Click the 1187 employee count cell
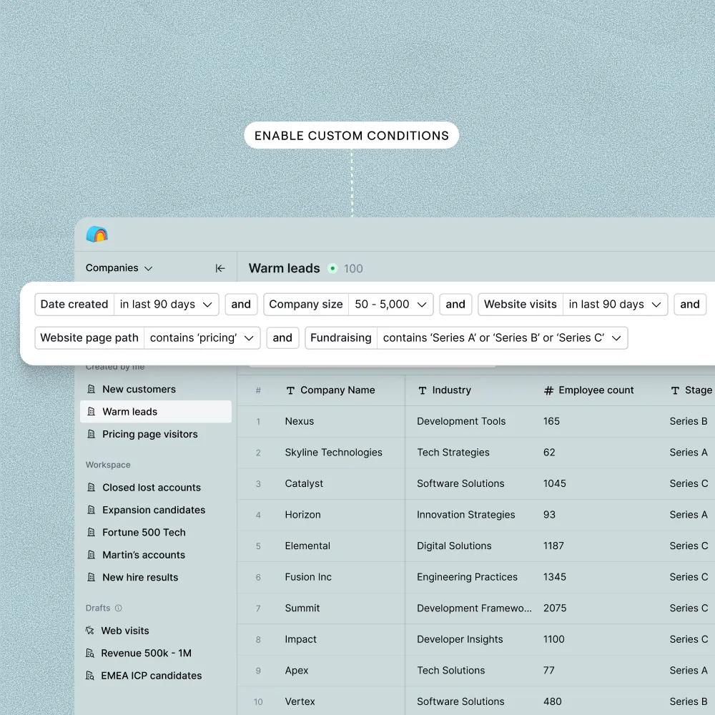715x715 pixels. click(x=553, y=546)
